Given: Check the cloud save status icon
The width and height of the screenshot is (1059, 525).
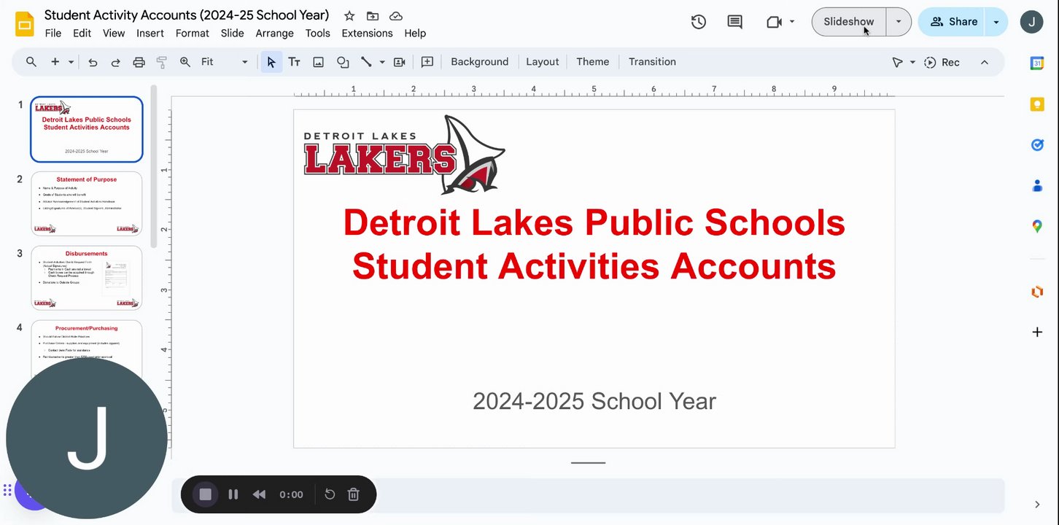Looking at the screenshot, I should (396, 16).
